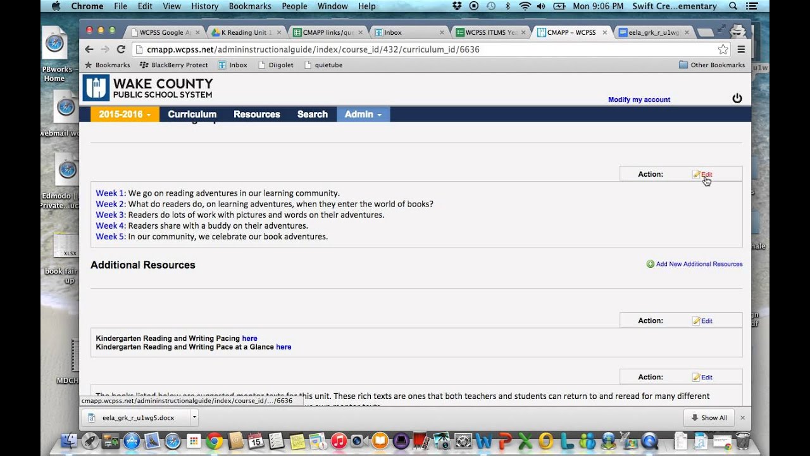Switch to the WCPSS Google Apps tab
Viewport: 810px width, 456px height.
tap(165, 32)
